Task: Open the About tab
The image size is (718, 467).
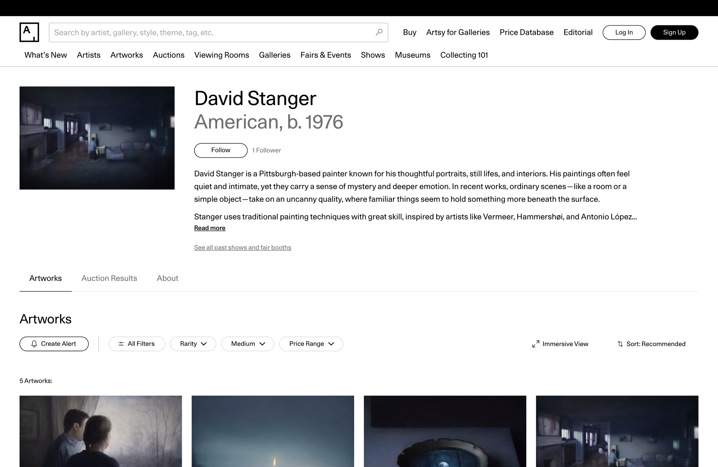Action: pyautogui.click(x=167, y=278)
